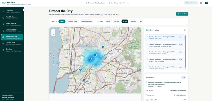Open the Travel Window section

pyautogui.click(x=12, y=24)
